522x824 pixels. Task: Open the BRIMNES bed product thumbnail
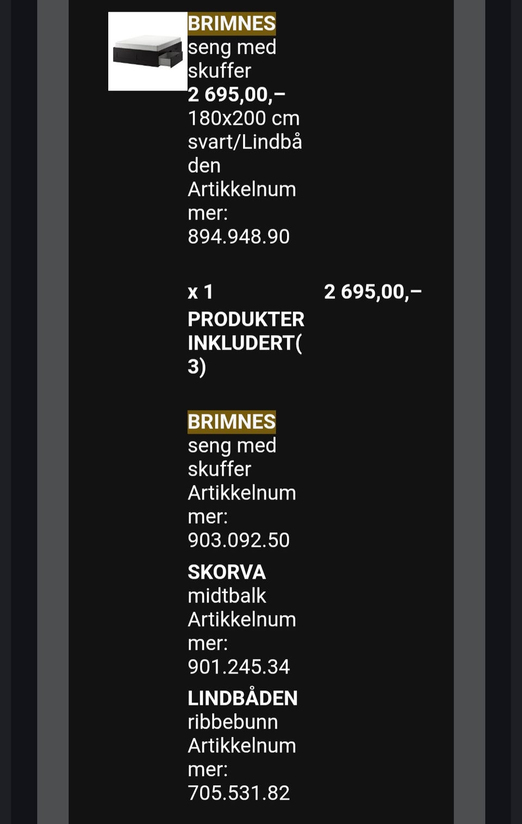[x=147, y=51]
